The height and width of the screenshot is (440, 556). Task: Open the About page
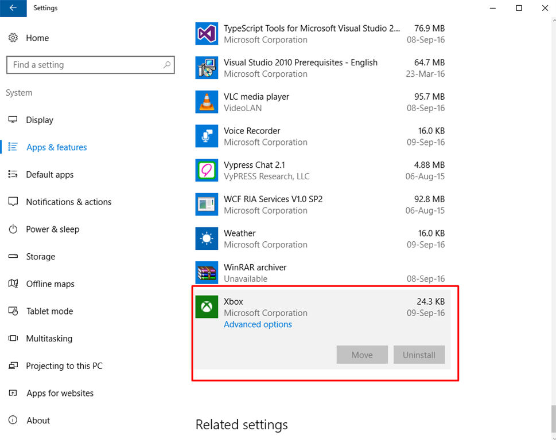[x=38, y=421]
